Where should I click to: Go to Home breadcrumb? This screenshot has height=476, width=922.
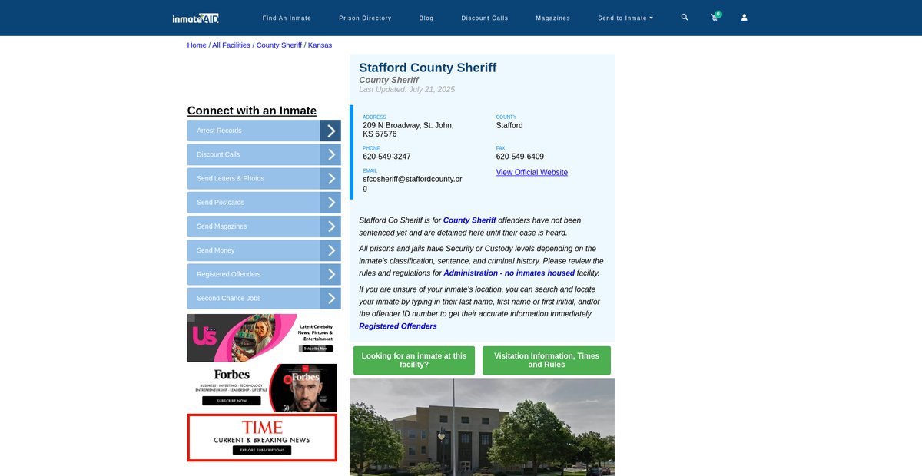(x=197, y=45)
